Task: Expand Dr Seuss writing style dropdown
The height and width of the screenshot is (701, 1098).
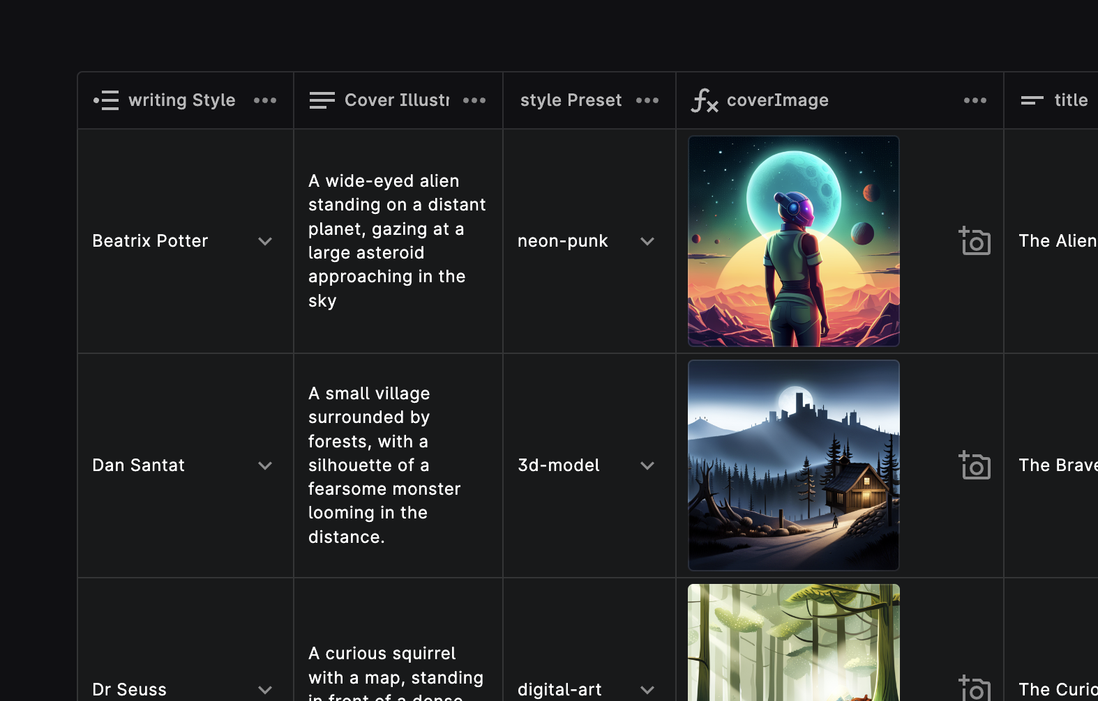Action: [265, 690]
